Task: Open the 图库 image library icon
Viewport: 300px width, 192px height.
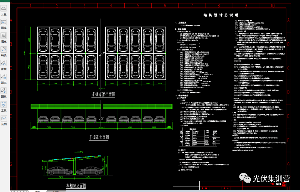Action: 4,23
